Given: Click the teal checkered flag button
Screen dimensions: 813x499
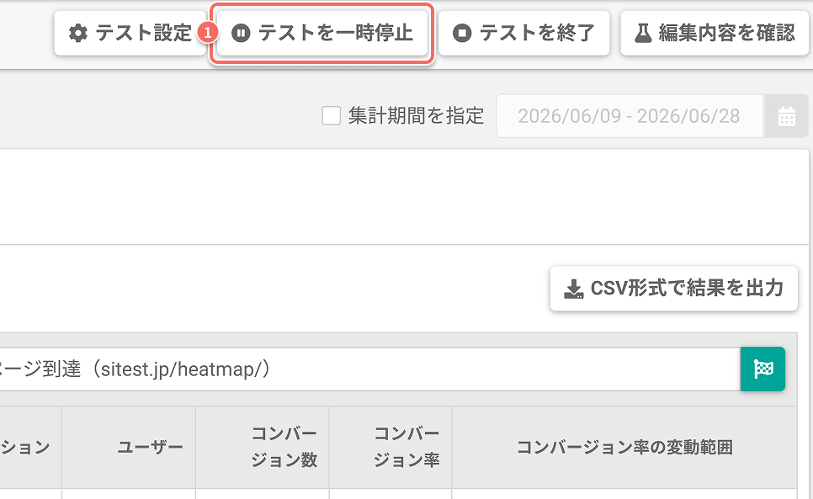Looking at the screenshot, I should pos(763,369).
